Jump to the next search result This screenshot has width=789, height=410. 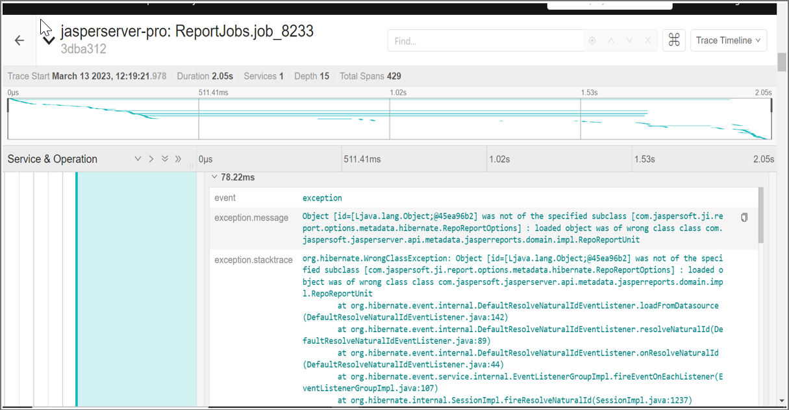click(629, 41)
